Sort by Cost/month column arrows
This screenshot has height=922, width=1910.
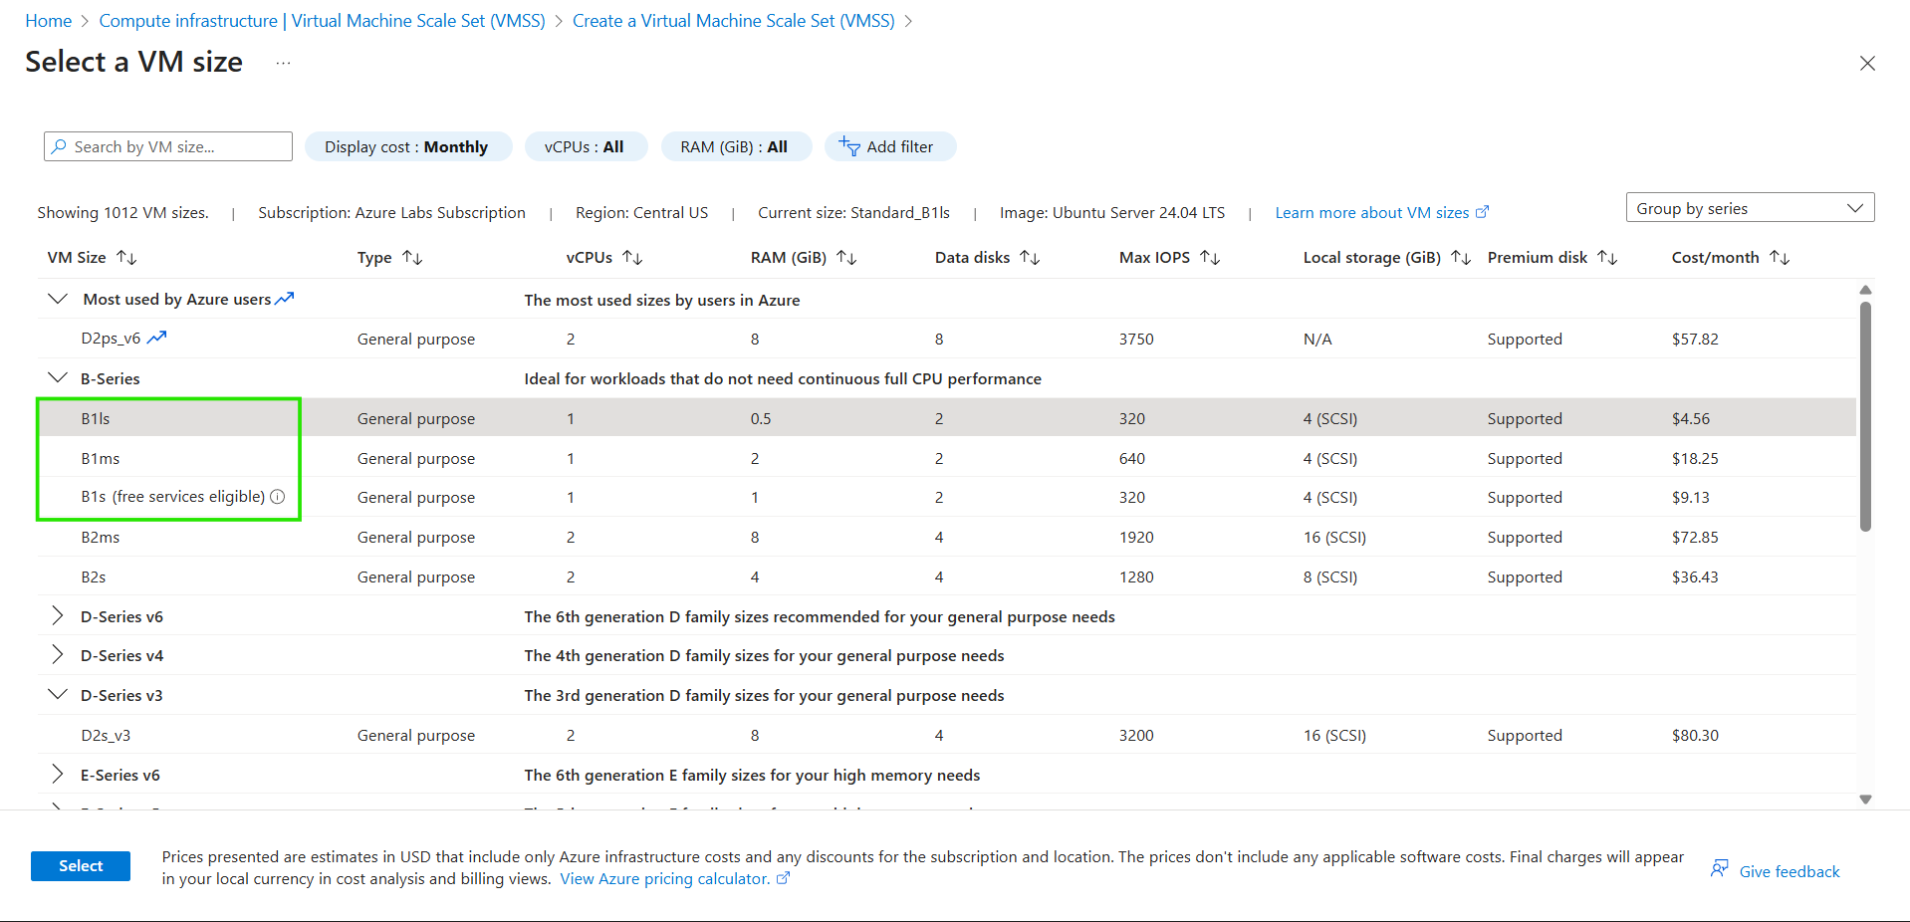(1780, 258)
